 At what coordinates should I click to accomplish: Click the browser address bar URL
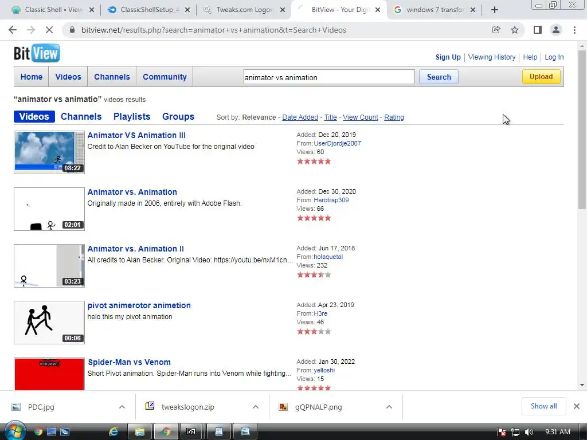213,30
